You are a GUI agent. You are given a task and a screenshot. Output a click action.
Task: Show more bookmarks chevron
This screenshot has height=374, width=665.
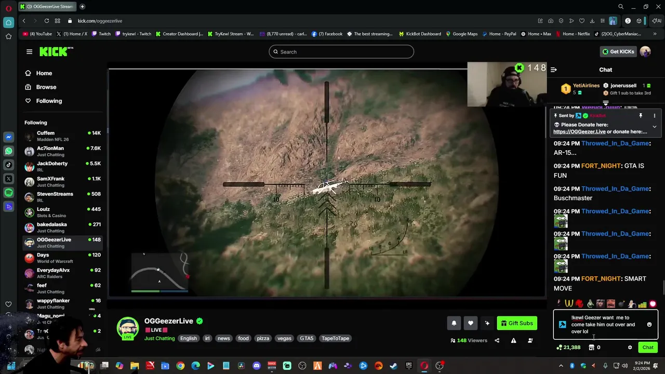click(x=655, y=34)
